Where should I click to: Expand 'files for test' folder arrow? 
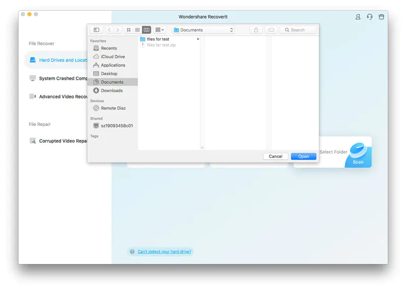tap(198, 39)
